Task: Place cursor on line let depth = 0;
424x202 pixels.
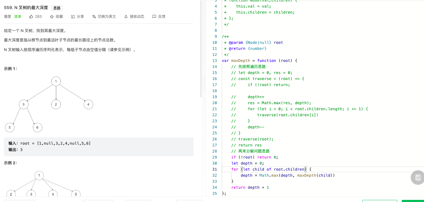Action: (247, 163)
